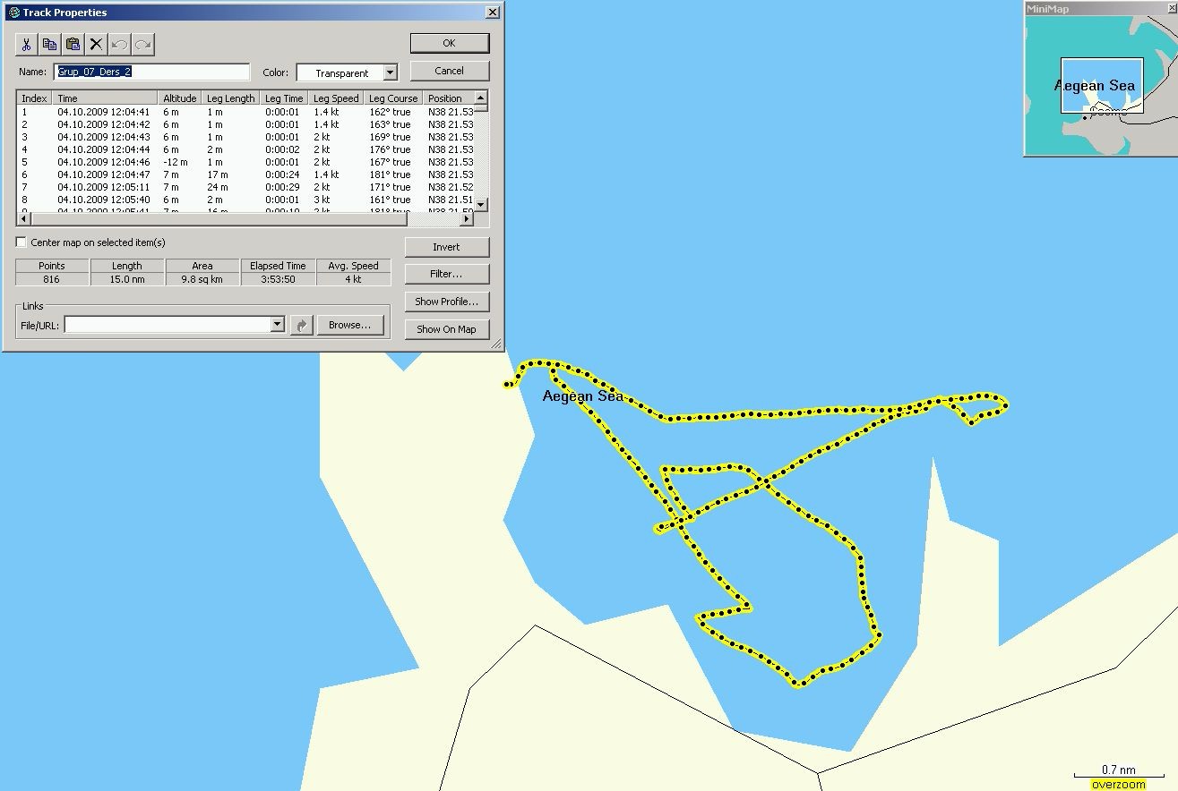Image resolution: width=1178 pixels, height=791 pixels.
Task: Click the points list horizontal scroll-right arrow
Action: (x=467, y=219)
